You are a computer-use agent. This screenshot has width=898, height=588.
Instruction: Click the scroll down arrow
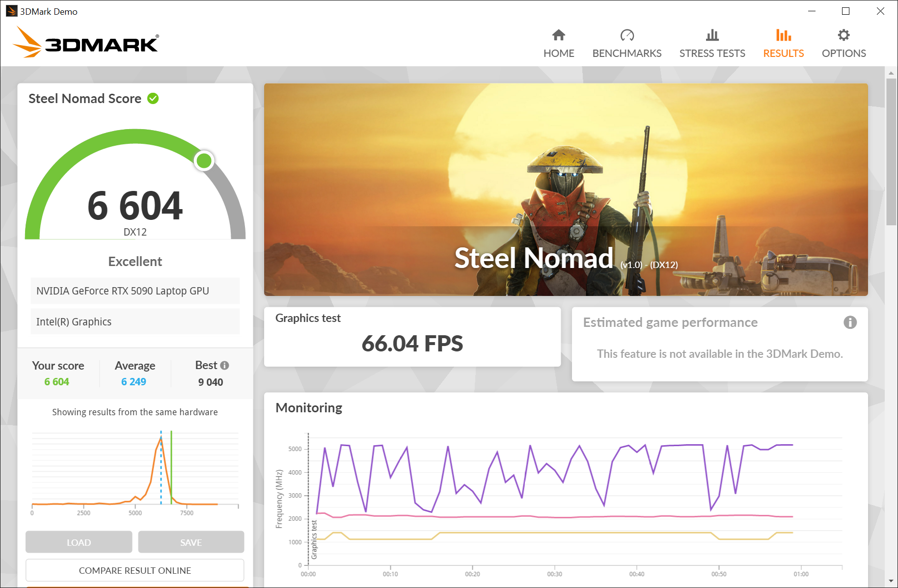pyautogui.click(x=891, y=581)
